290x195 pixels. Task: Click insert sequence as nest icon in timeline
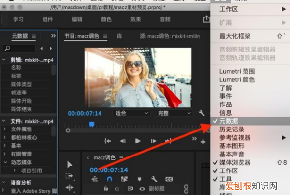coord(95,179)
